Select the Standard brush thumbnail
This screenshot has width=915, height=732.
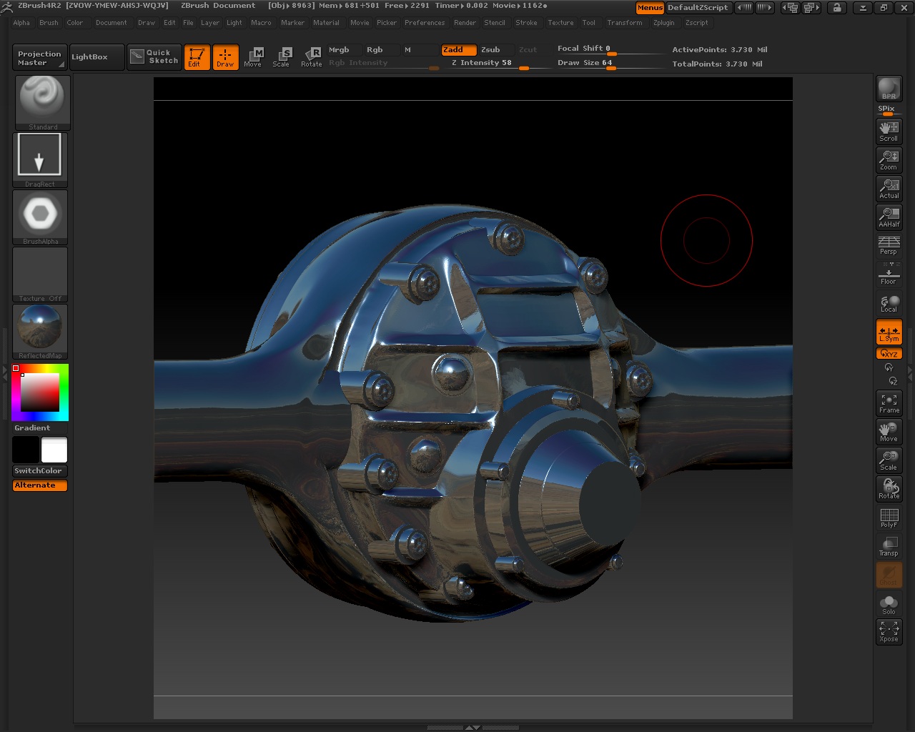pyautogui.click(x=41, y=99)
